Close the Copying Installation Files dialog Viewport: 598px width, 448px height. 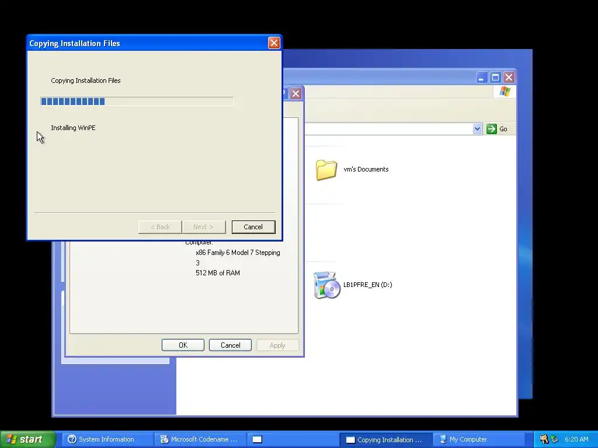[274, 43]
